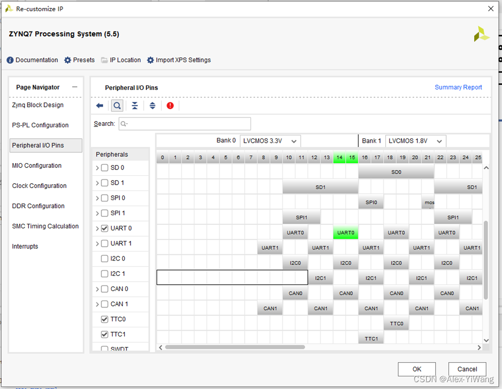This screenshot has width=502, height=389.
Task: Click the horizontal scrollbar of pin grid
Action: tap(235, 347)
